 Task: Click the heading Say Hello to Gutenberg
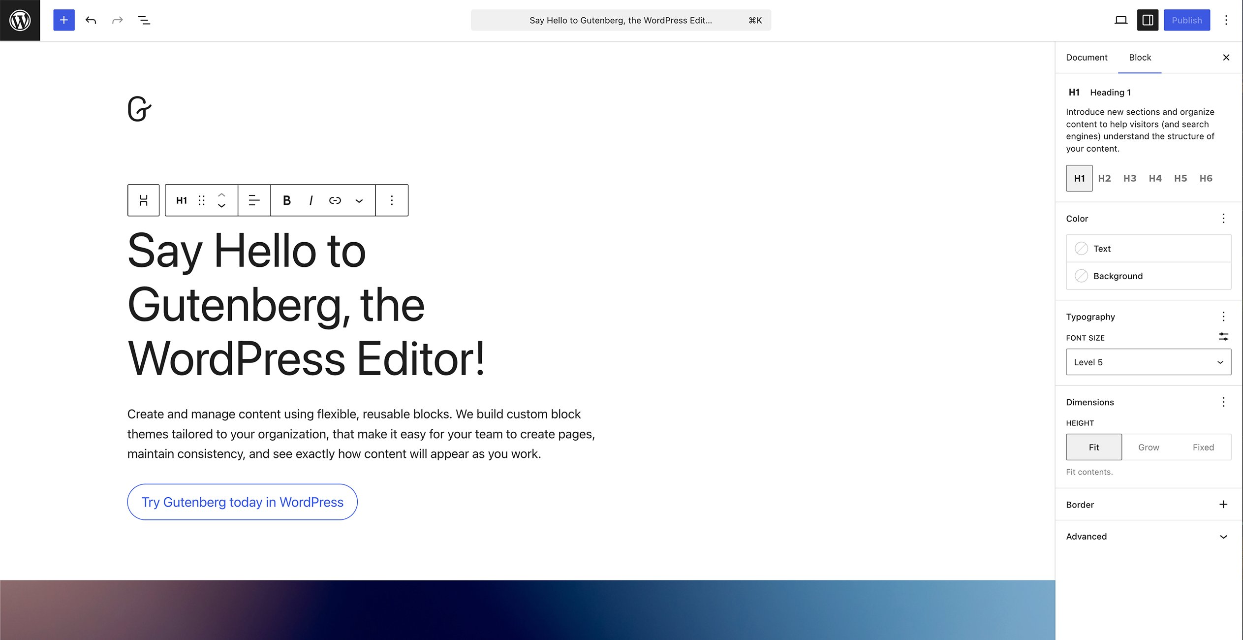pyautogui.click(x=307, y=305)
